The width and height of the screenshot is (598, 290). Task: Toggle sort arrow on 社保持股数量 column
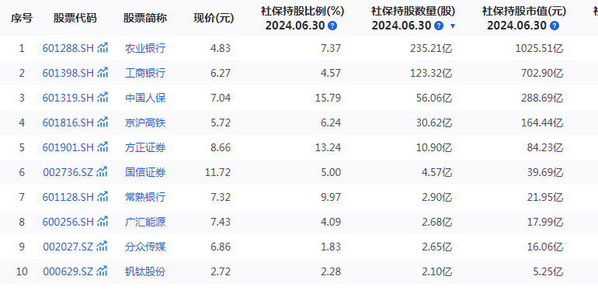tap(453, 26)
